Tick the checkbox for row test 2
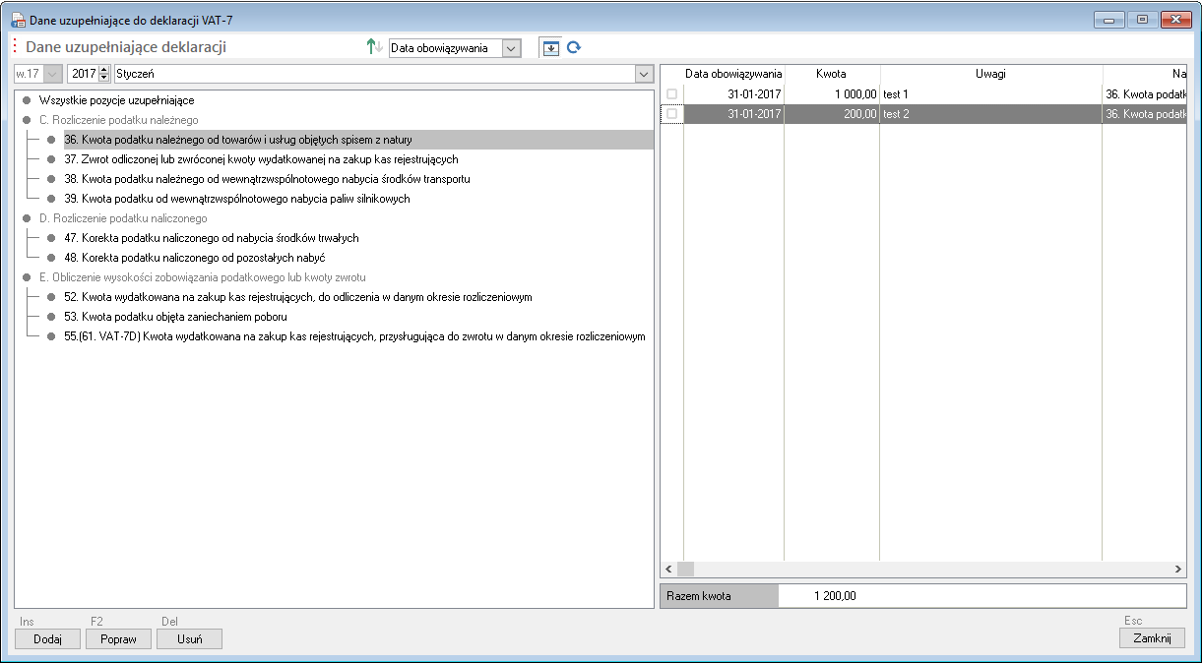1203x663 pixels. click(672, 114)
